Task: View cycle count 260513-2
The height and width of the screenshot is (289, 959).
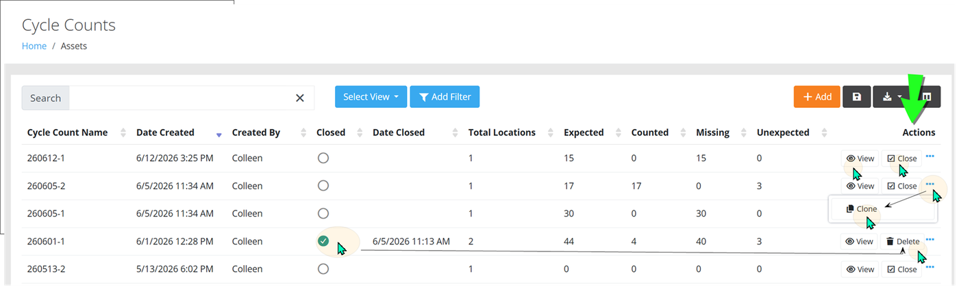Action: click(860, 269)
